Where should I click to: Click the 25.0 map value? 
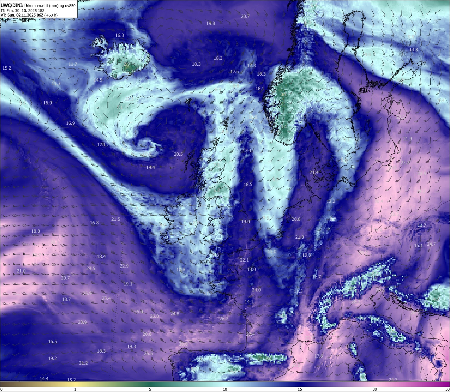pyautogui.click(x=139, y=311)
